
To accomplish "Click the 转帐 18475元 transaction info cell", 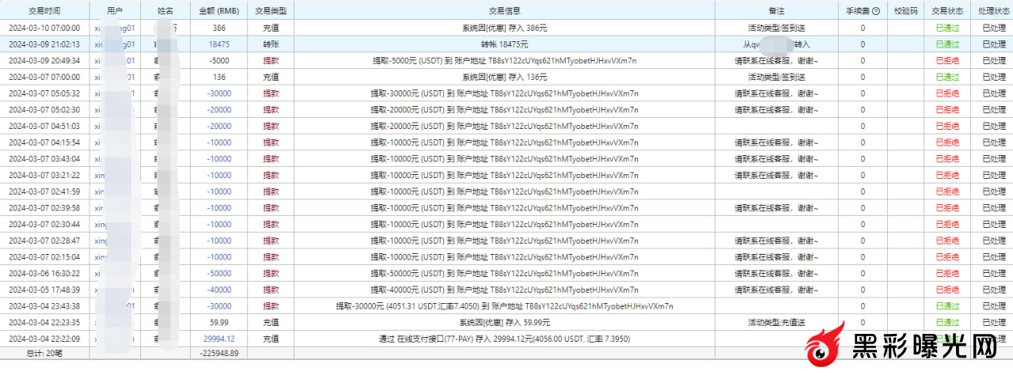I will [x=504, y=44].
